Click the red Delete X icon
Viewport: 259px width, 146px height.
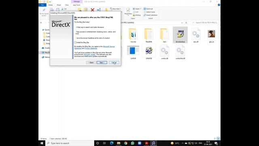[x=93, y=10]
